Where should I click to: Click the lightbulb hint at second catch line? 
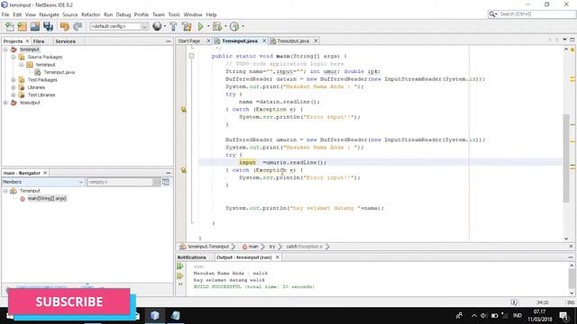183,170
